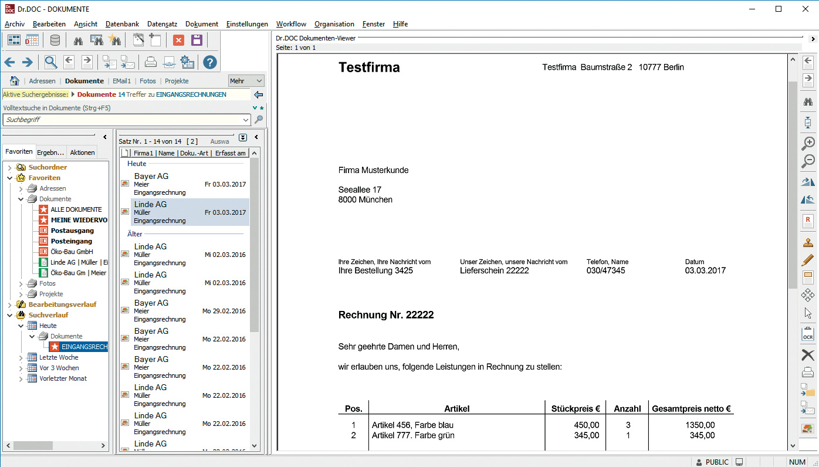Image resolution: width=819 pixels, height=467 pixels.
Task: Click the blue left arrow beside search results
Action: [258, 94]
